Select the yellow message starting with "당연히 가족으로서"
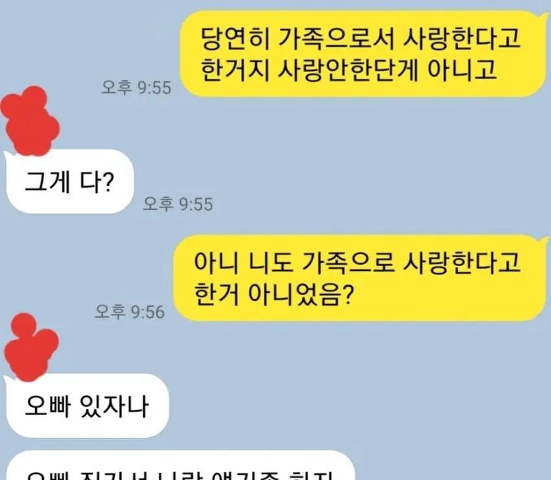 [x=364, y=53]
